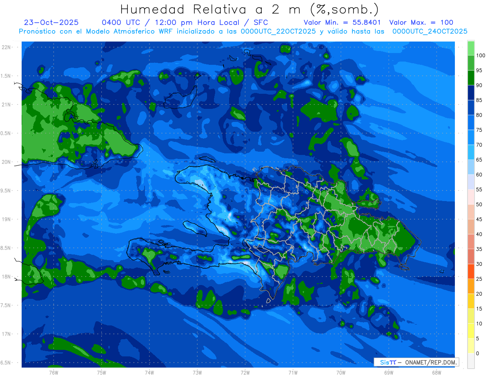Click the legend value label '55'
Viewport: 490px width, 378px height.
click(x=479, y=190)
